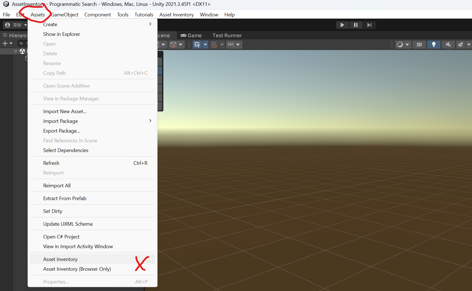Click the Hierarchy search magnifier icon
This screenshot has height=291, width=472.
click(x=21, y=43)
